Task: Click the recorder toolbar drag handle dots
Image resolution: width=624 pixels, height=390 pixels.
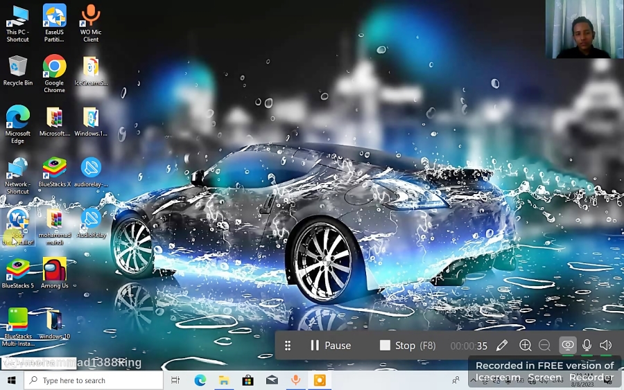Action: pos(288,346)
